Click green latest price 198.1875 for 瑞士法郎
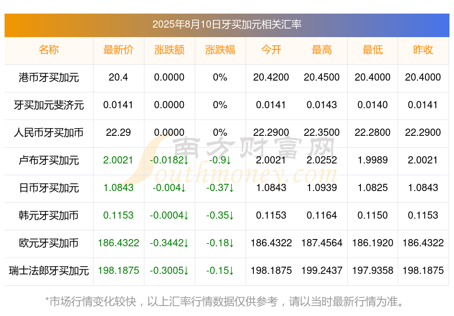 (x=118, y=270)
